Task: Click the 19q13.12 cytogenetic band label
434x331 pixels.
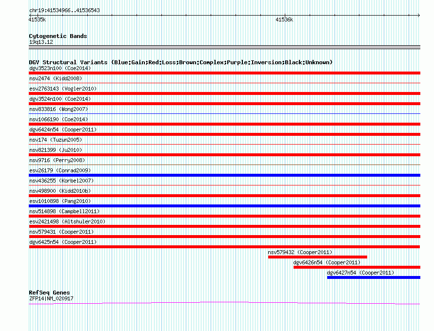Action: point(41,42)
